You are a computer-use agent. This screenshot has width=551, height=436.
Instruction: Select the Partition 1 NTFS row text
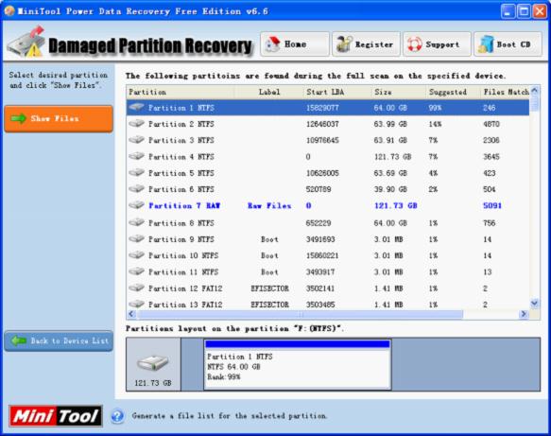pyautogui.click(x=181, y=108)
